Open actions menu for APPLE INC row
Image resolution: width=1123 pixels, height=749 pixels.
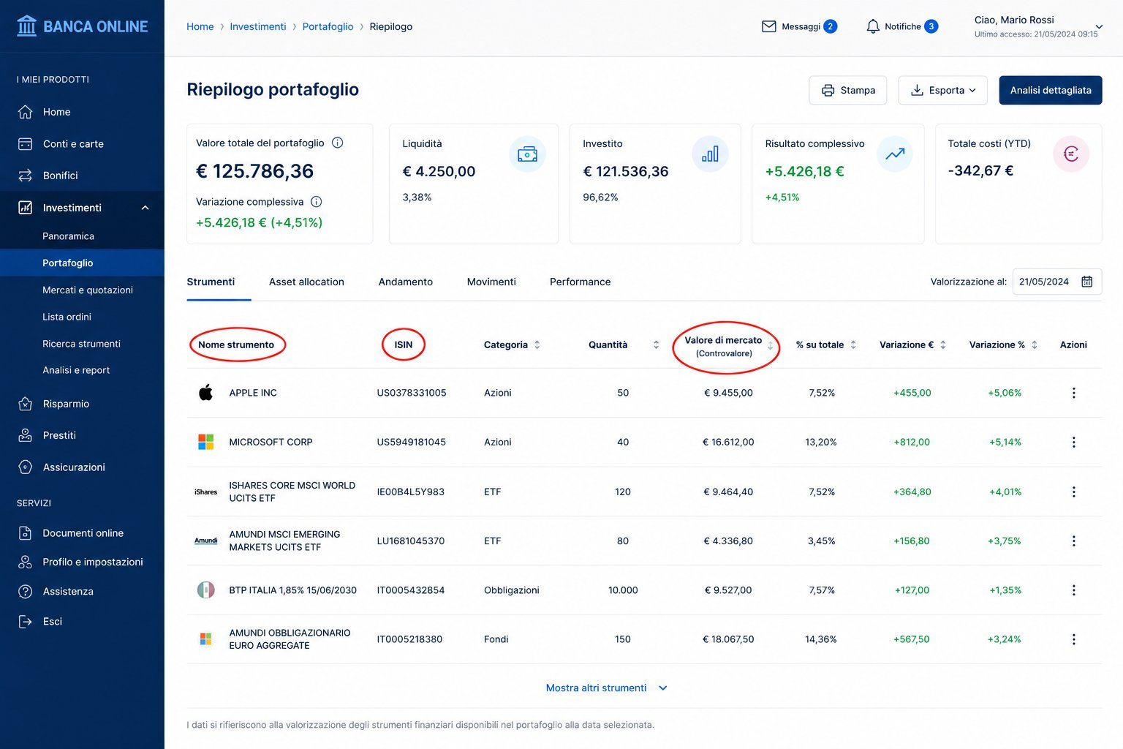tap(1074, 393)
